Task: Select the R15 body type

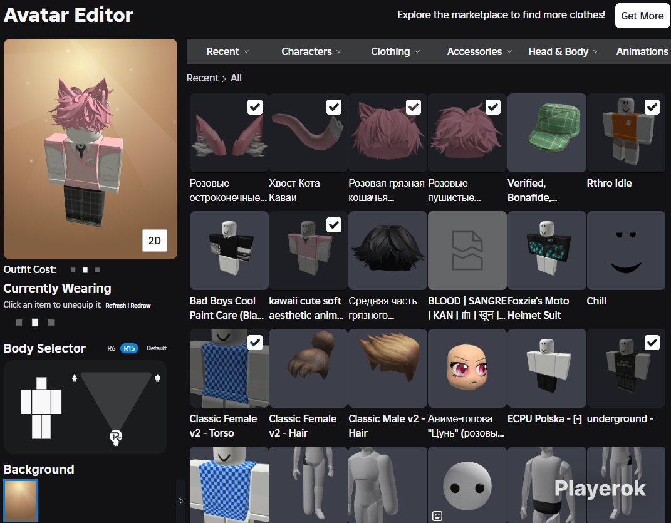Action: [x=129, y=348]
